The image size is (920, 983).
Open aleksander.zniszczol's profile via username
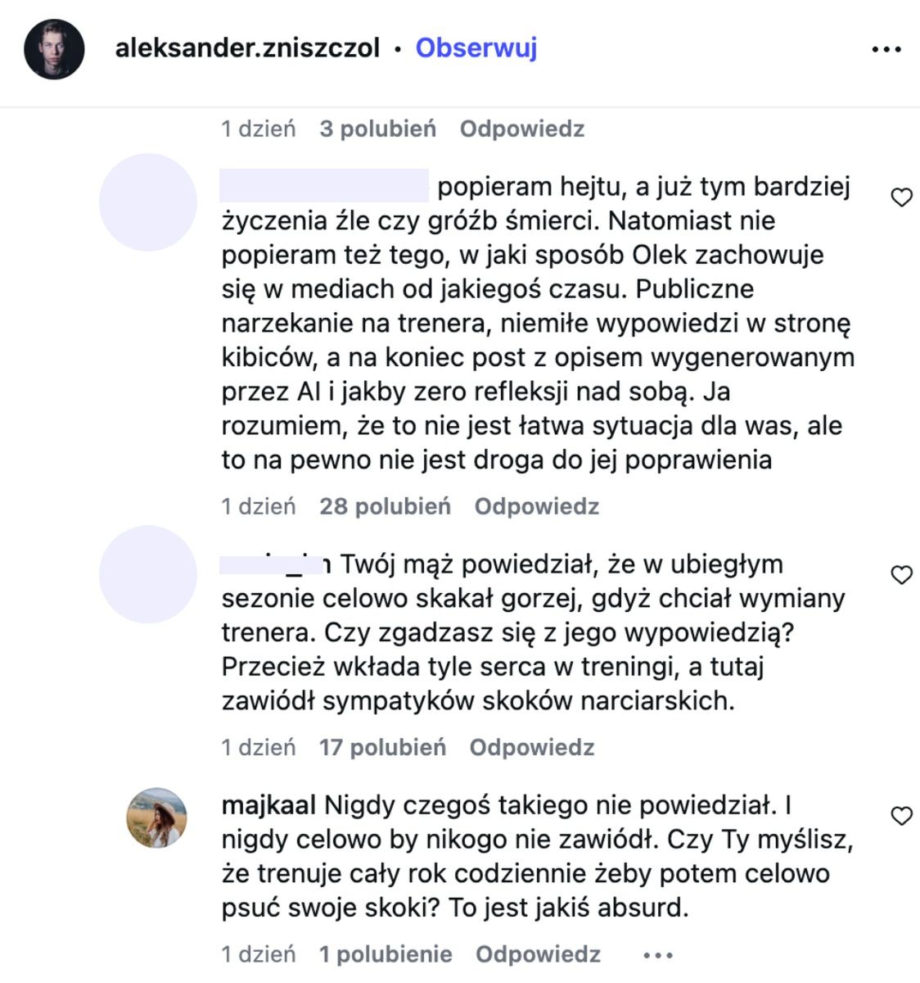point(246,48)
